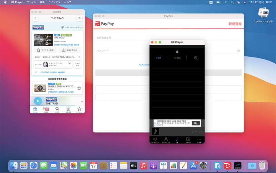Open radiko program guide tab
The height and width of the screenshot is (173, 276).
[46, 110]
